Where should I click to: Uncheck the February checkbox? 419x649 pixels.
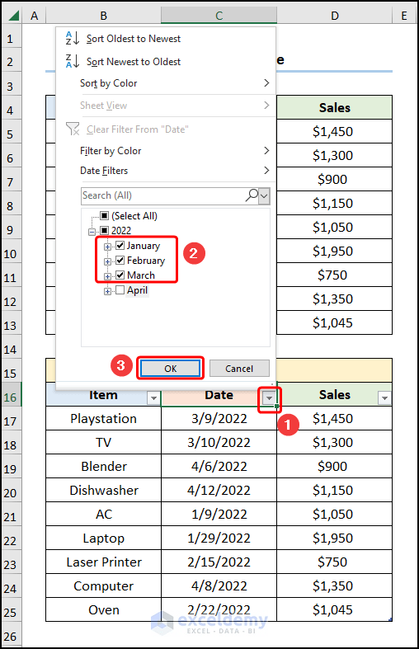[120, 261]
